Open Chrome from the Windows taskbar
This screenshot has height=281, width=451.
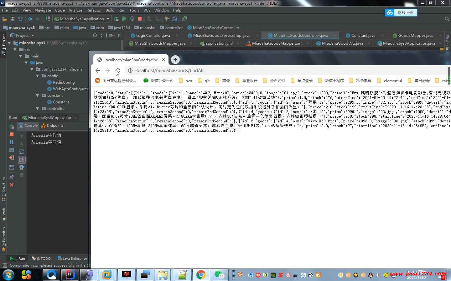[201, 275]
